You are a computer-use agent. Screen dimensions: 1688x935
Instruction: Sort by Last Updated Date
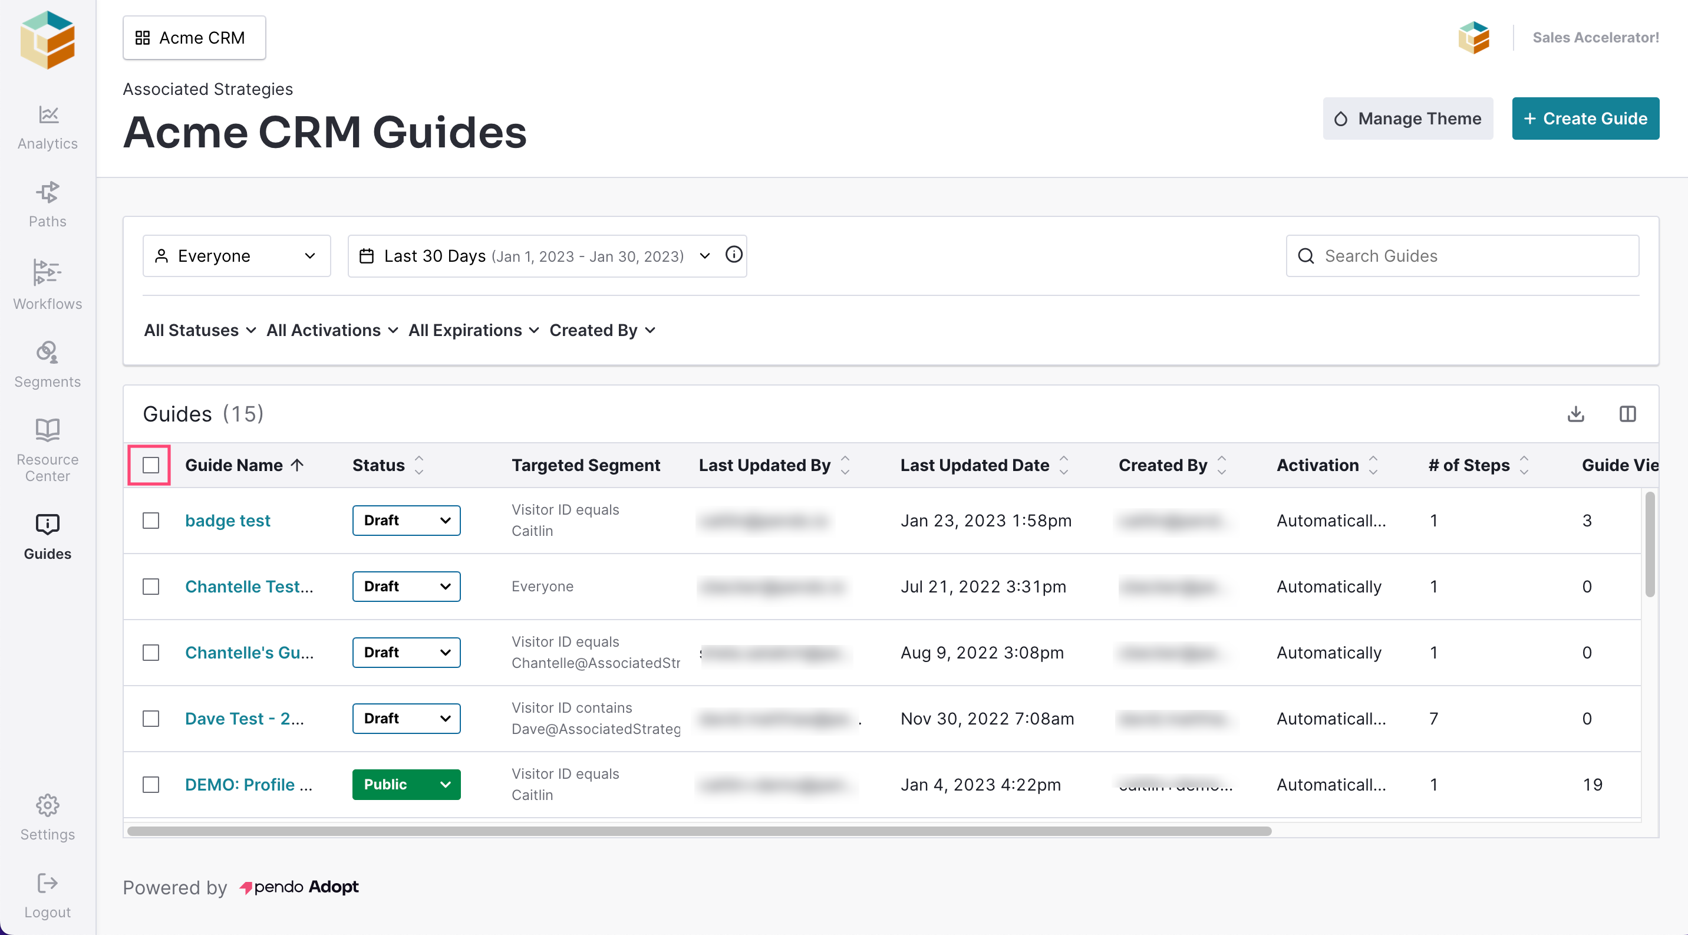tap(1063, 465)
